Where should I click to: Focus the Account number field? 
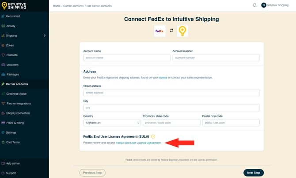coord(216,58)
